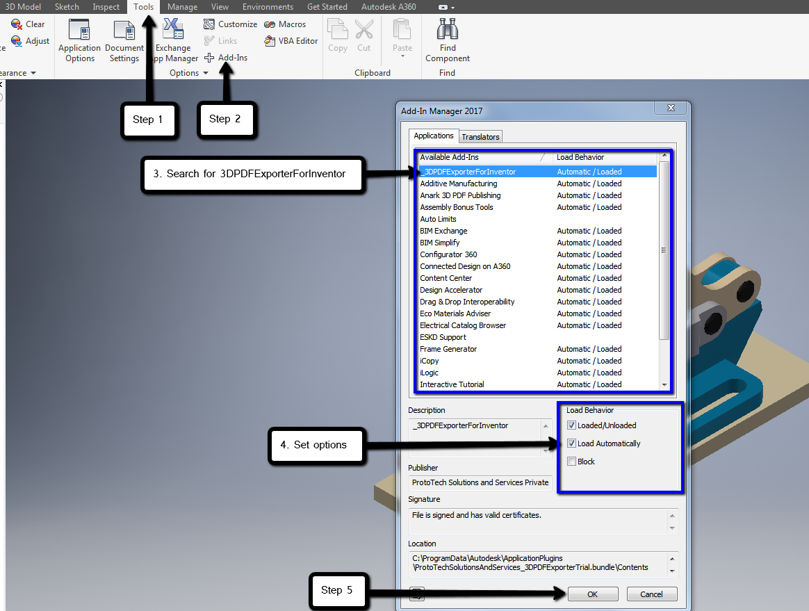Open the Inspect ribbon tab

click(x=106, y=7)
